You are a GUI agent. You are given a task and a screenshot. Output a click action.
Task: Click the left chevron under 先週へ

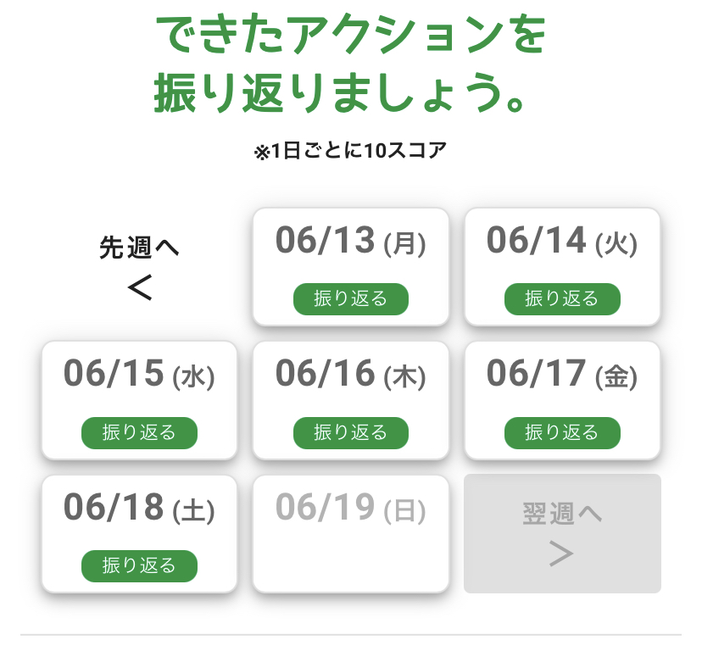pyautogui.click(x=140, y=287)
